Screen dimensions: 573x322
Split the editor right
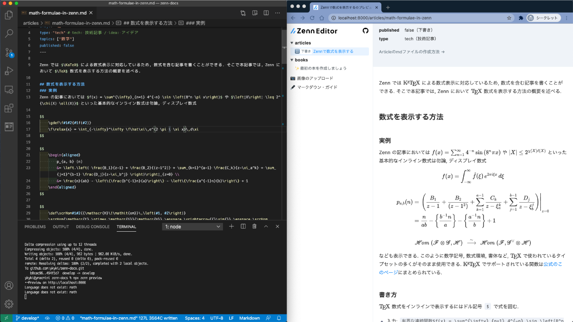(x=266, y=13)
